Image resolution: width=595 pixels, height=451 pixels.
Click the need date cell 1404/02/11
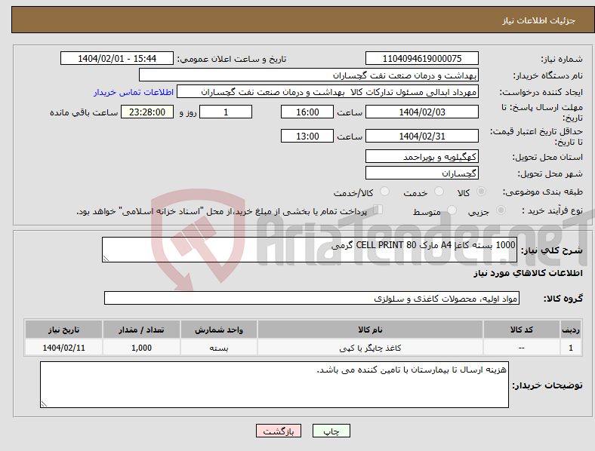point(63,348)
